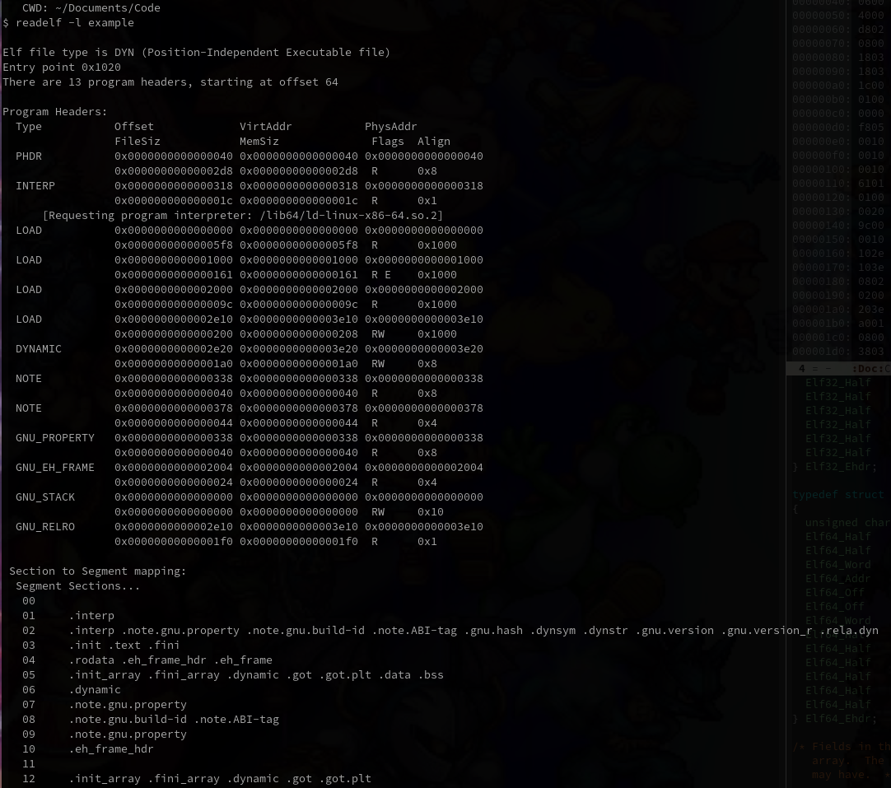
Task: Click the .dynamic entry in segment 06
Action: (95, 689)
